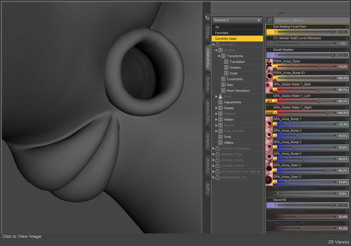Collapse the General group
The height and width of the screenshot is (246, 351).
[x=216, y=50]
